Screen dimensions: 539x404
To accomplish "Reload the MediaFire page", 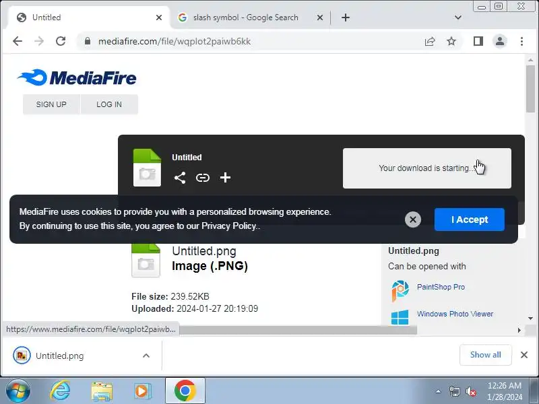I will point(61,41).
